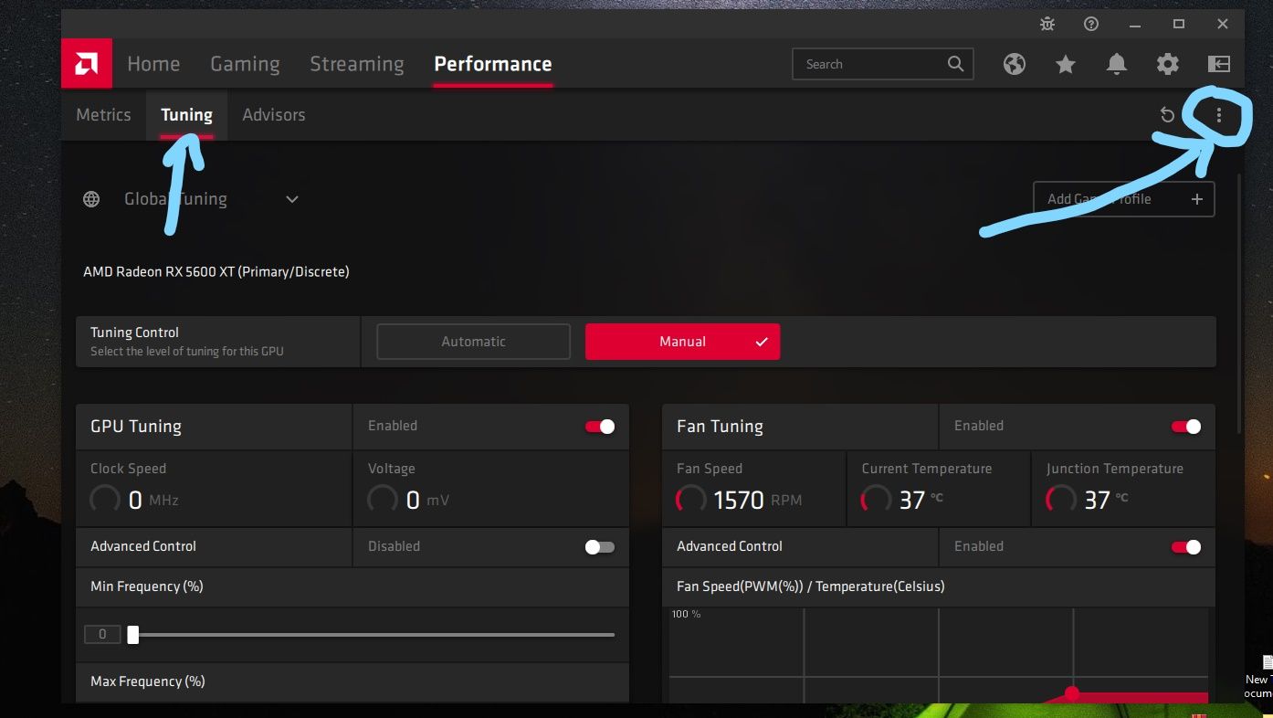Screen dimensions: 1273x718
Task: Disable the GPU Tuning Enabled switch
Action: pos(600,427)
